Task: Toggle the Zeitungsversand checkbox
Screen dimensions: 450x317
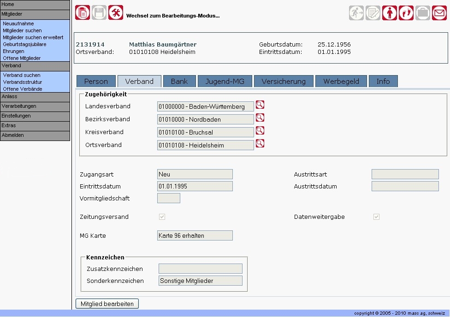Action: pyautogui.click(x=162, y=217)
